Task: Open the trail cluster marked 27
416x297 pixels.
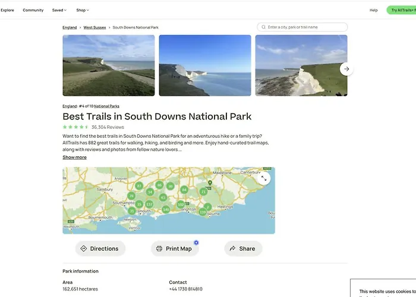Action: (x=138, y=185)
